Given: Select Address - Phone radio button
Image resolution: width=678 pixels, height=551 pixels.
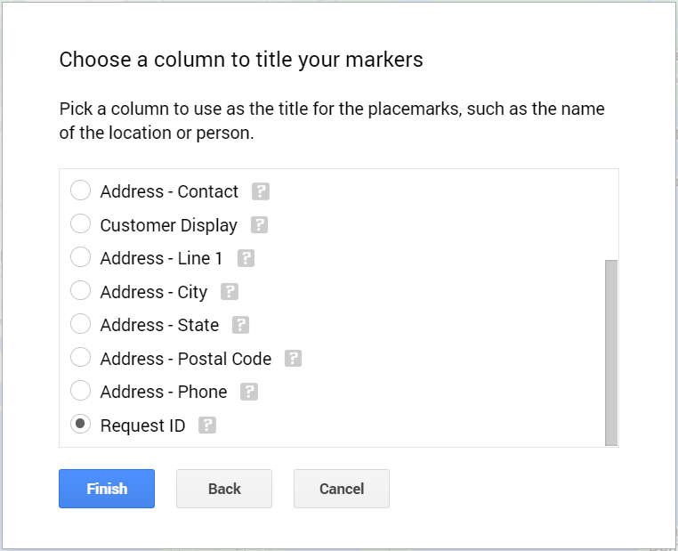Looking at the screenshot, I should coord(81,392).
